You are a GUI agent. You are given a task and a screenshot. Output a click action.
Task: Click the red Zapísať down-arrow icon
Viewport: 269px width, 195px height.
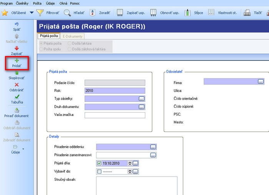[x=17, y=48]
